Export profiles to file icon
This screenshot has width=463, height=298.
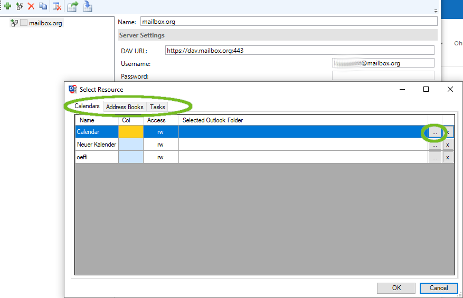pos(72,6)
